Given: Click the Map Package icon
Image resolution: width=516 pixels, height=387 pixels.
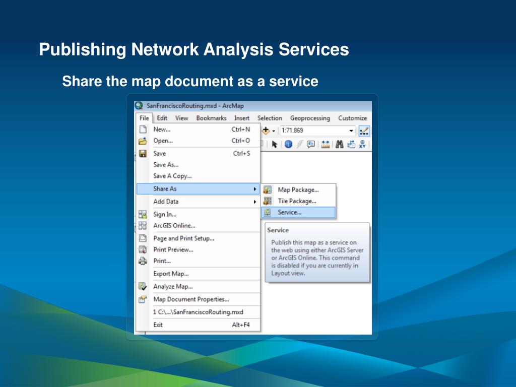Looking at the screenshot, I should pos(268,189).
